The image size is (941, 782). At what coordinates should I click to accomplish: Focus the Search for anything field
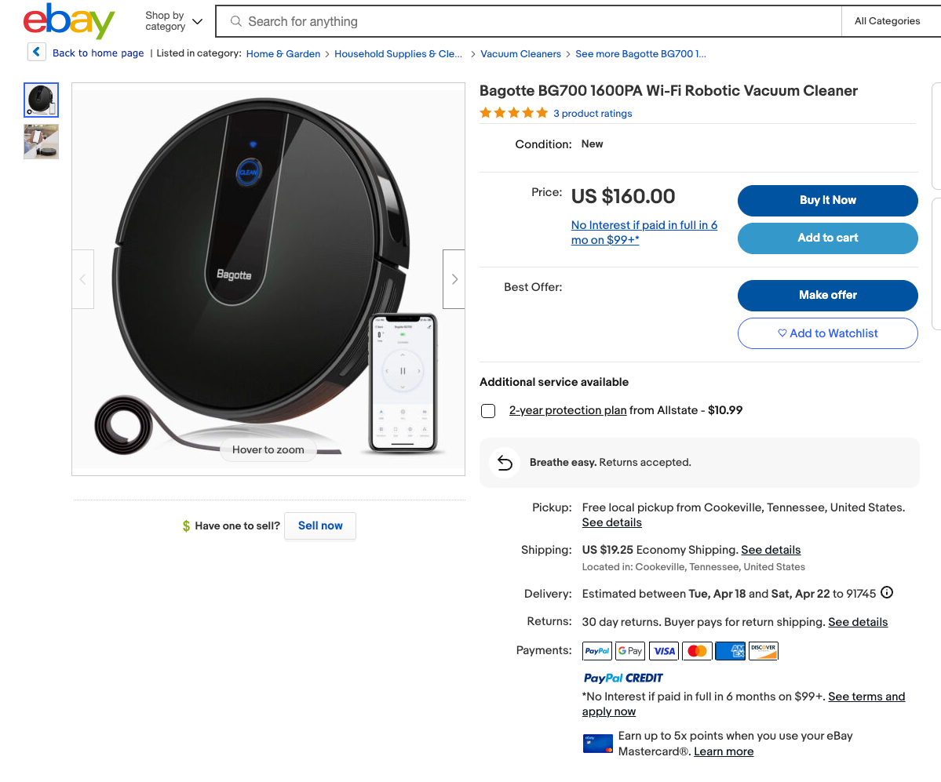click(x=534, y=21)
